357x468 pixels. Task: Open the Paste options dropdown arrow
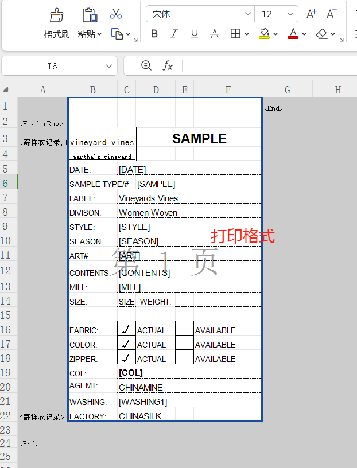(x=99, y=34)
